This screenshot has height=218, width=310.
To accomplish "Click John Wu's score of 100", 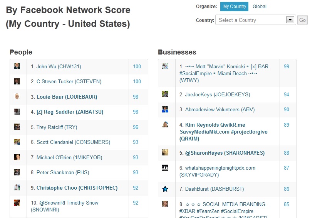I will [137, 67].
